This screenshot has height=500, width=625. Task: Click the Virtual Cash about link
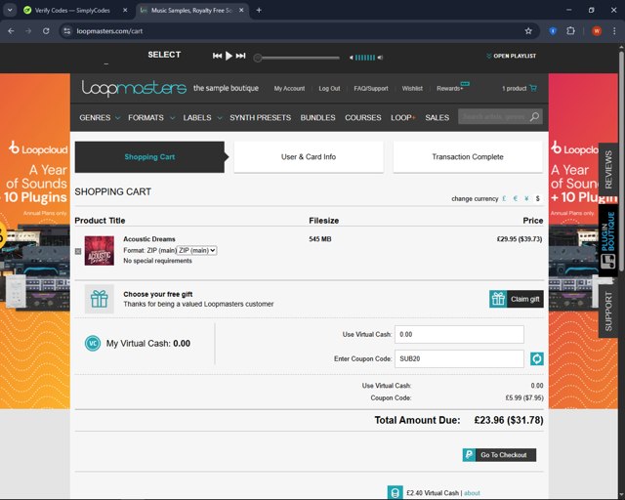(472, 493)
